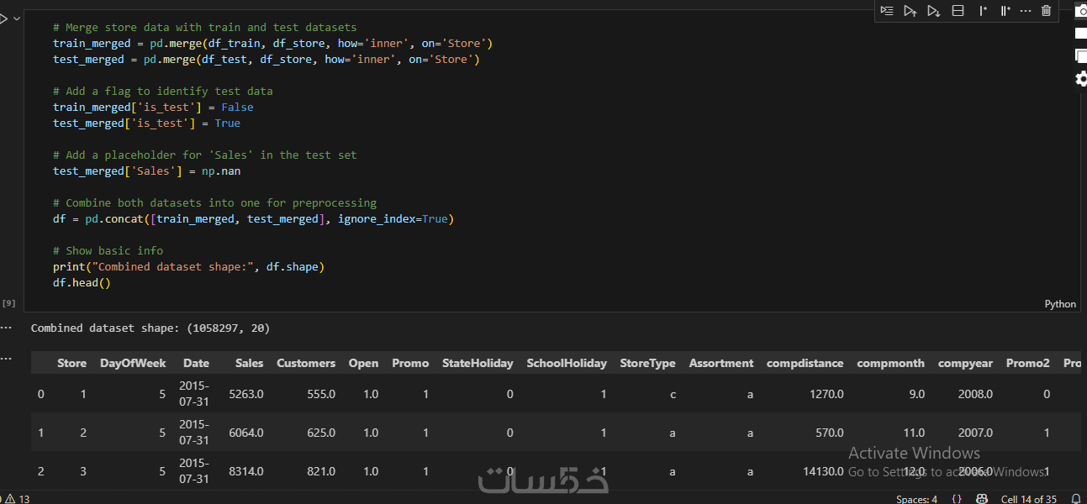
Task: Run cell by line icon
Action: [887, 11]
